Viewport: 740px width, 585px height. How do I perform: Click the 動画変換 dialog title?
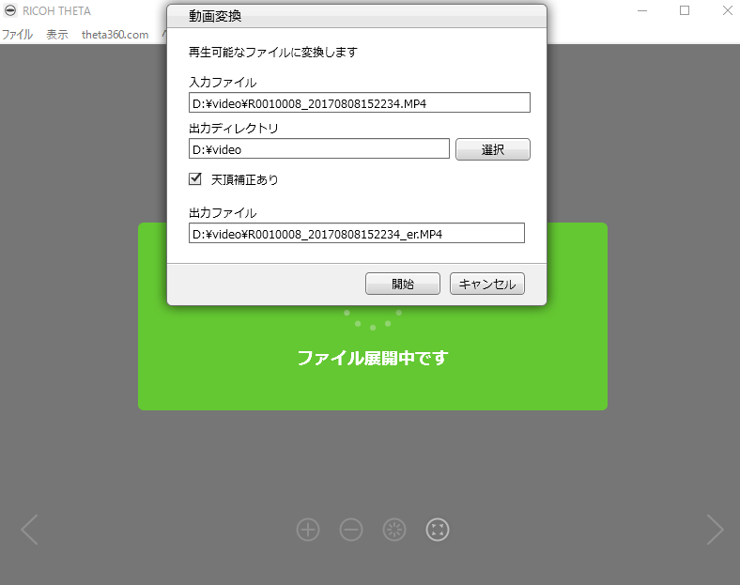pyautogui.click(x=215, y=16)
